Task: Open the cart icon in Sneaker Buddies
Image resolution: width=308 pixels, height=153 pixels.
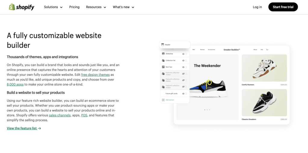Action: coord(267,50)
